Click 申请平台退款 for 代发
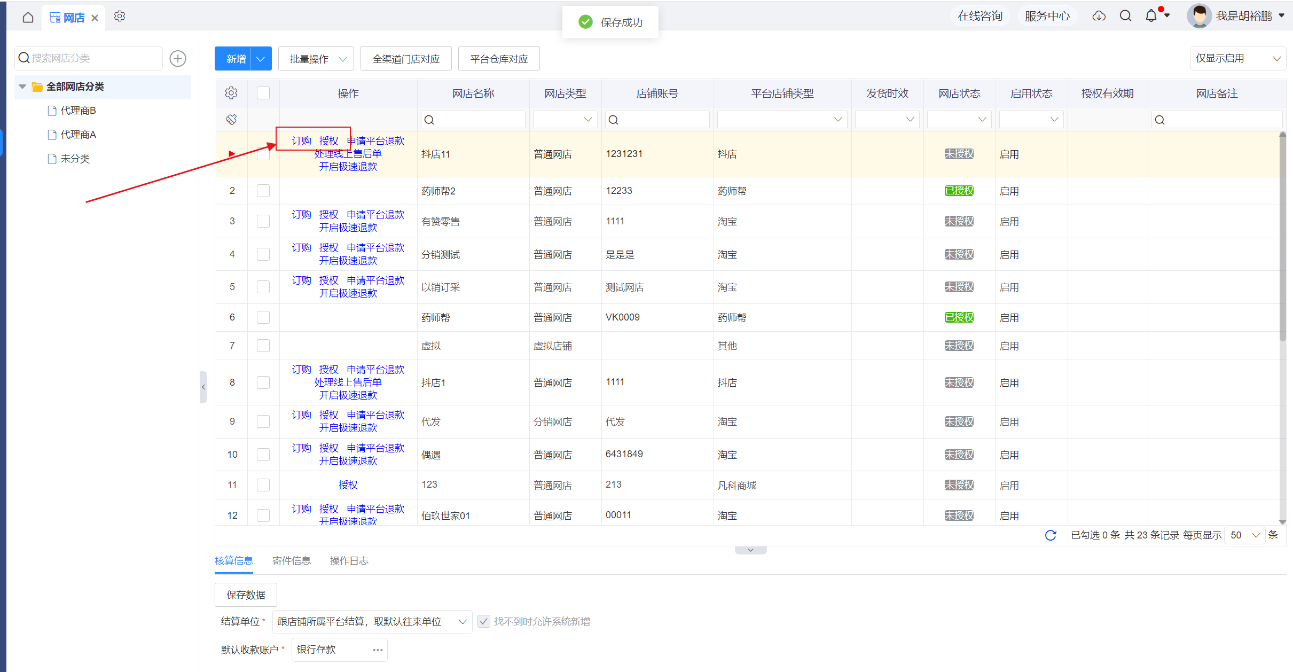The width and height of the screenshot is (1293, 672). tap(376, 415)
